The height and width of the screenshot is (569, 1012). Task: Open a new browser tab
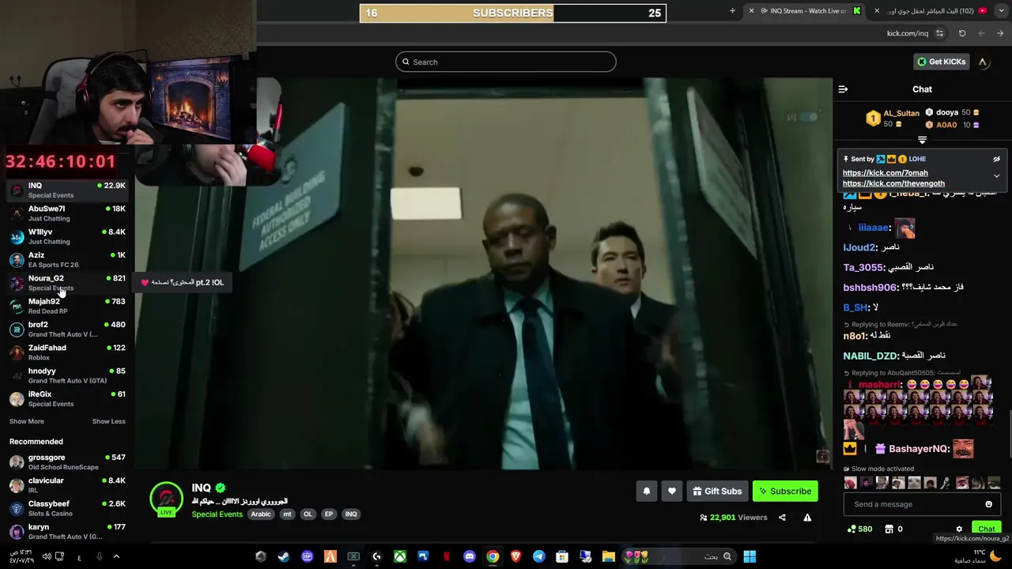point(732,11)
